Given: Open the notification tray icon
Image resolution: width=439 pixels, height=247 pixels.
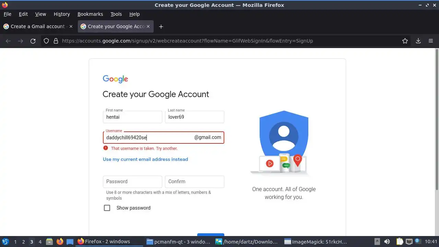Looking at the screenshot, I should pyautogui.click(x=418, y=242).
